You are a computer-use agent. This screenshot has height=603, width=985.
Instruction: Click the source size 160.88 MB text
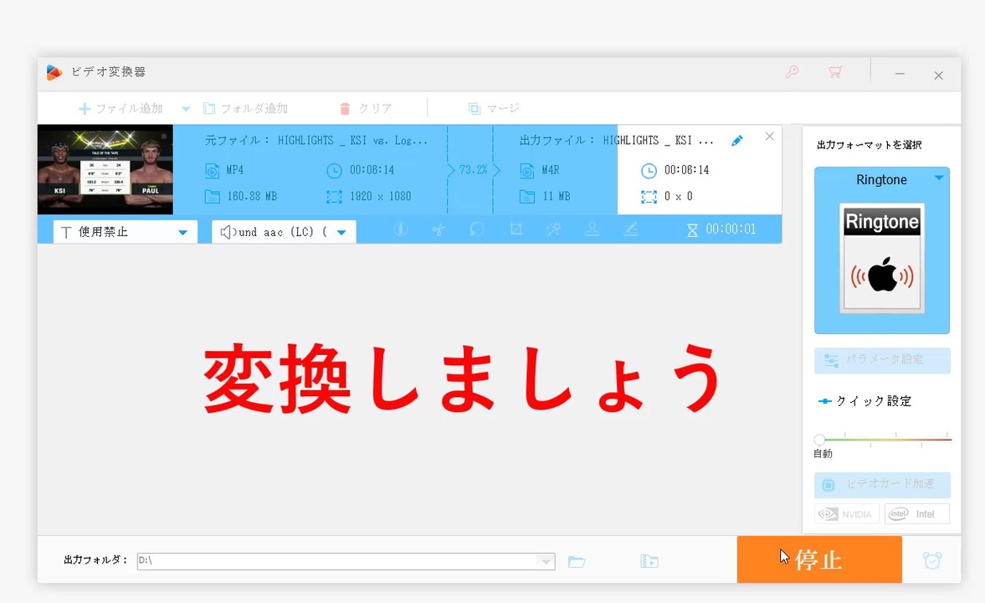pos(252,196)
